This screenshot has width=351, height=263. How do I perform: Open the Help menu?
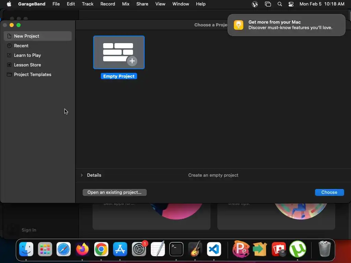coord(201,4)
